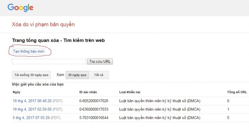Click the Loại khiếu nại column header
This screenshot has height=132, width=249.
[130, 92]
